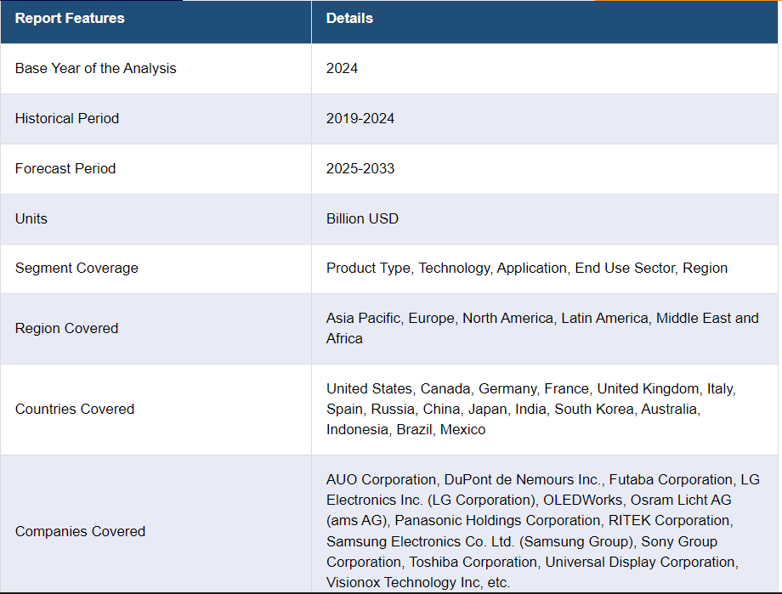Select the "Countries Covered" label cell
782x594 pixels.
(x=75, y=409)
